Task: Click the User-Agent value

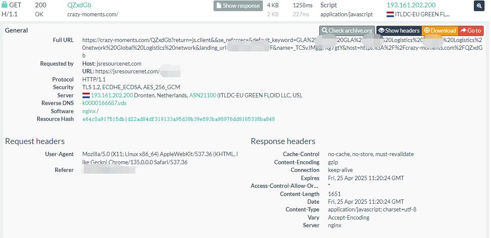Action: [160, 158]
